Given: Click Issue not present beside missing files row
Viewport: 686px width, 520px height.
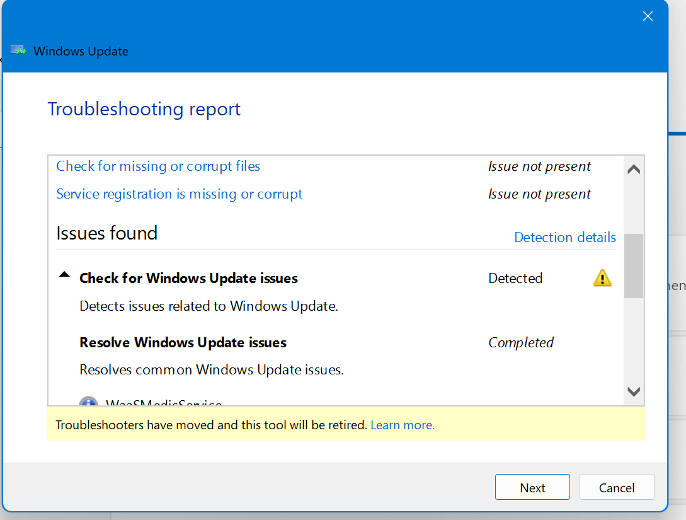Looking at the screenshot, I should [x=539, y=166].
